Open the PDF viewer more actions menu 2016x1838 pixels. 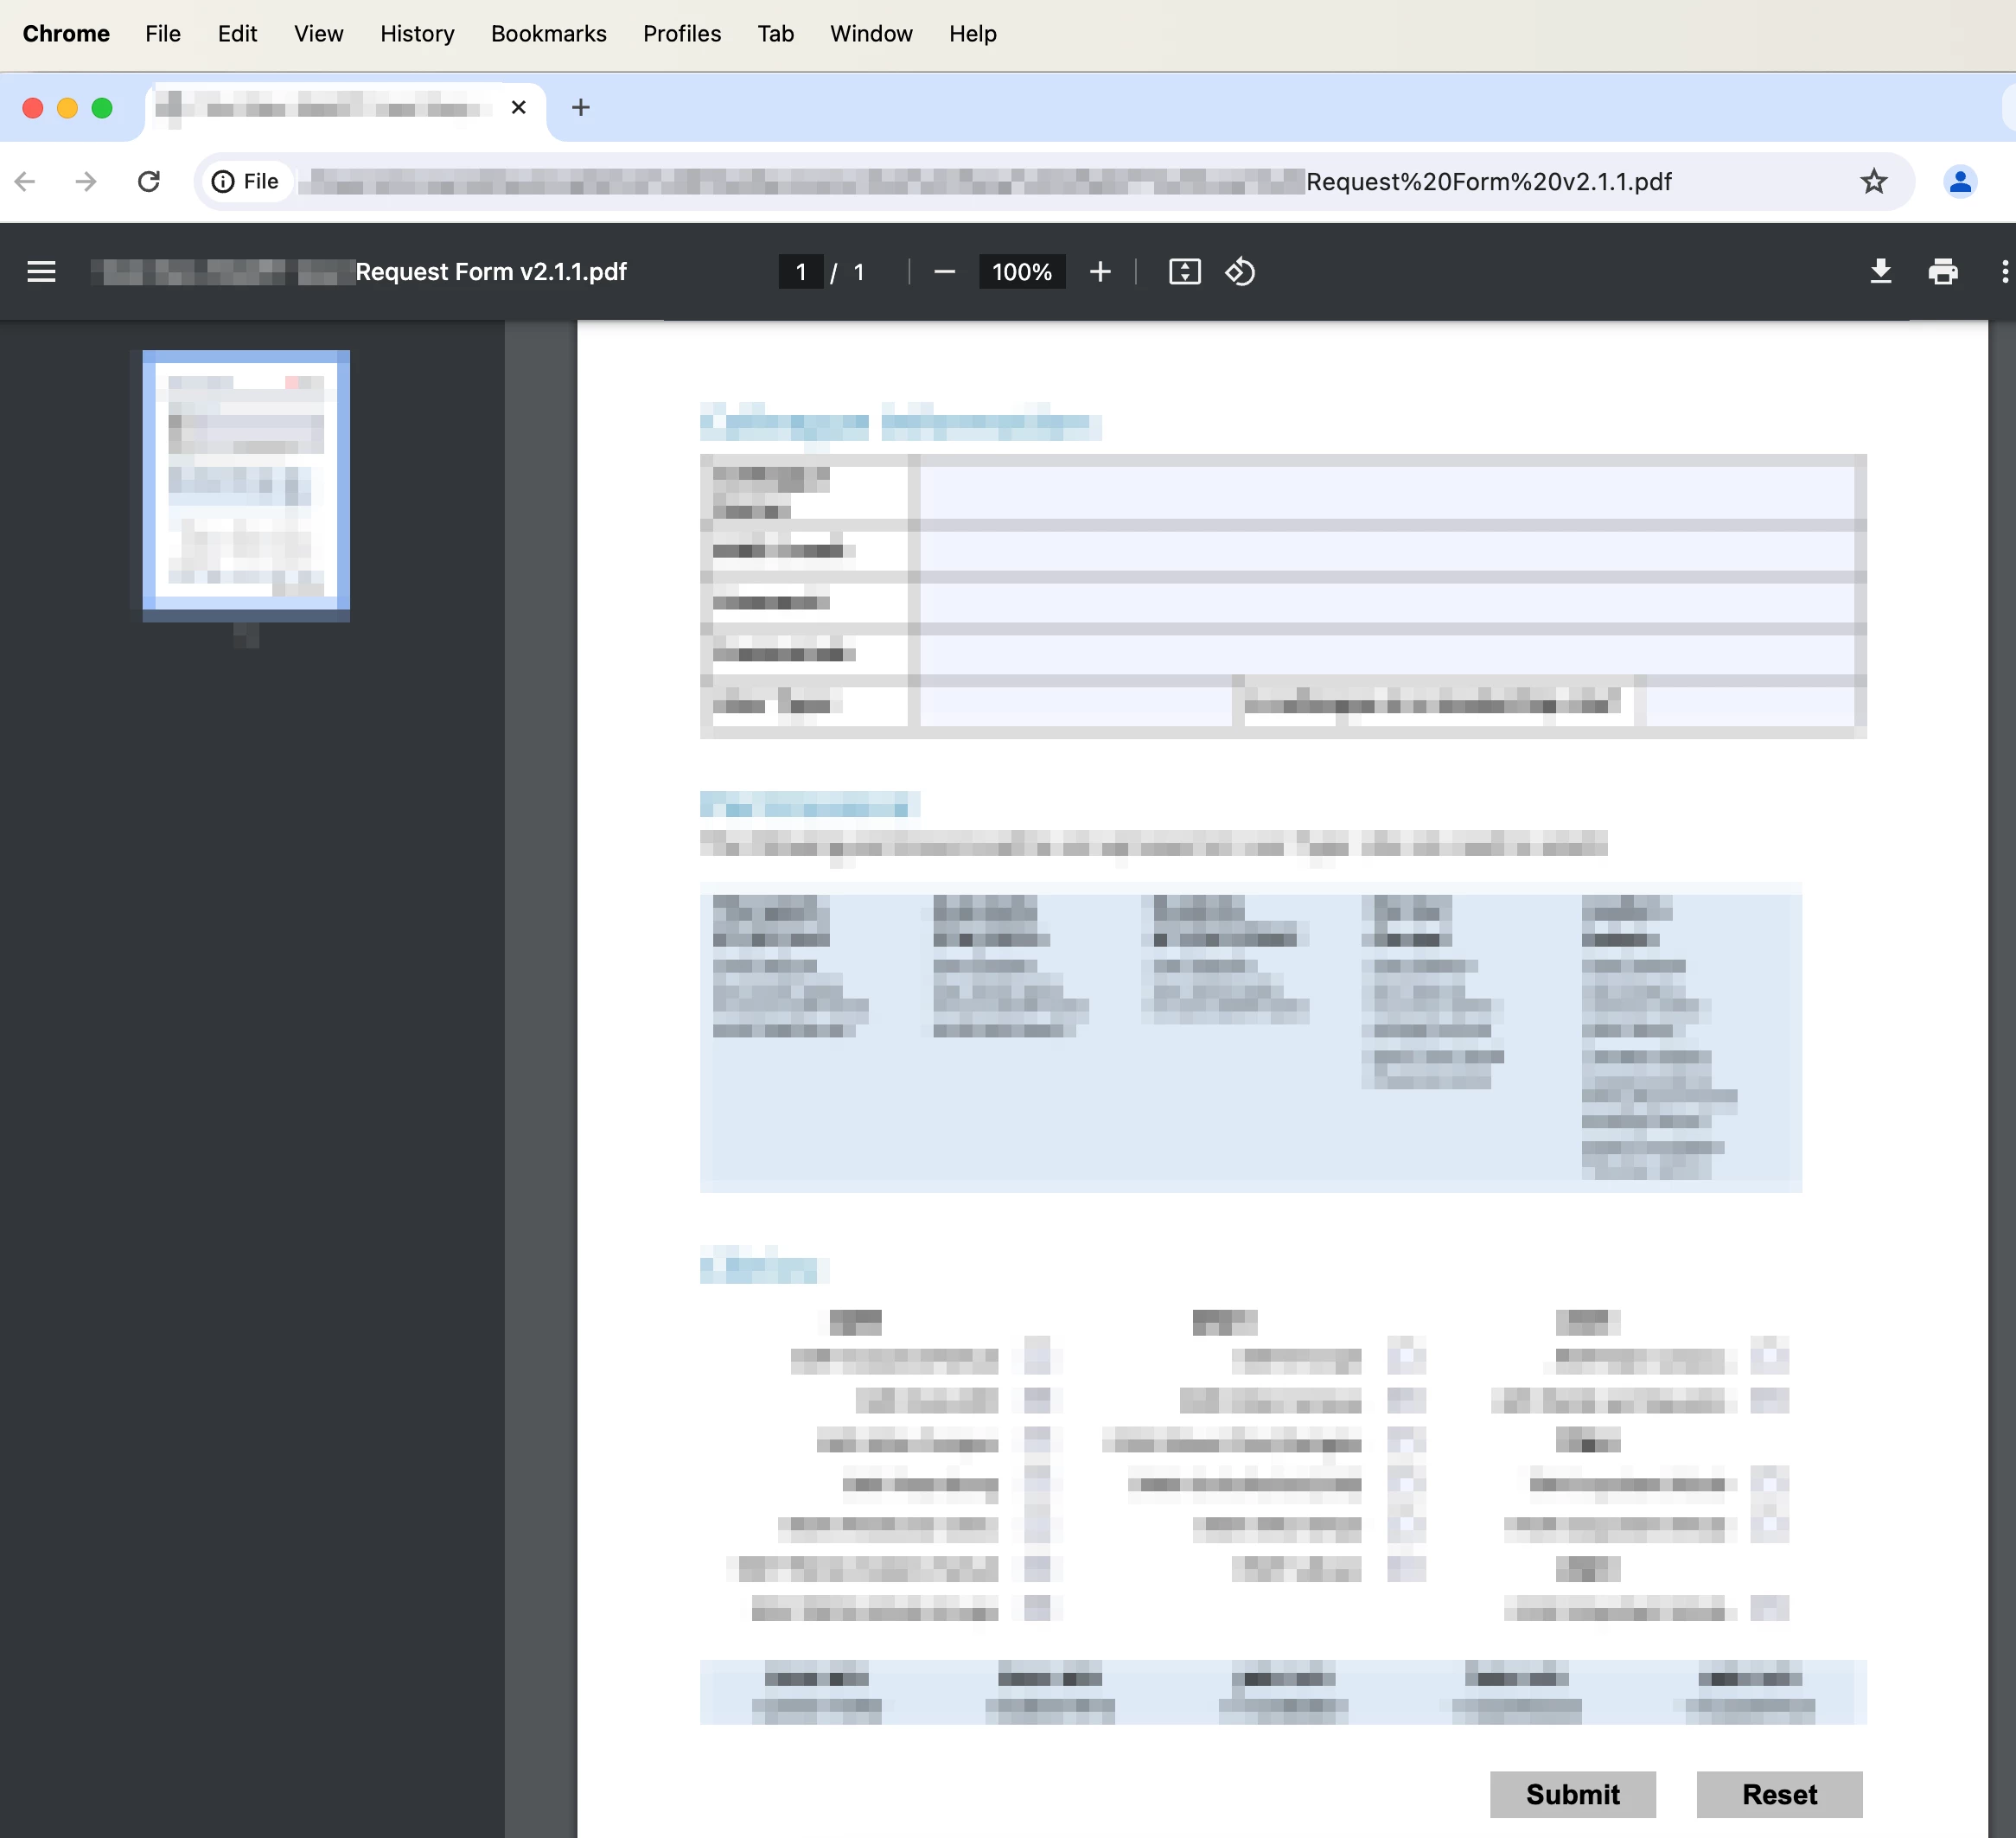(x=2004, y=272)
